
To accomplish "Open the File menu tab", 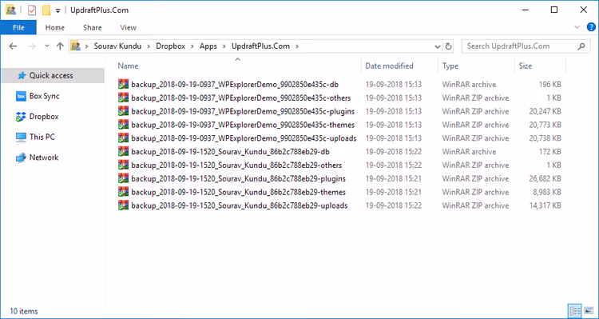I will [18, 27].
